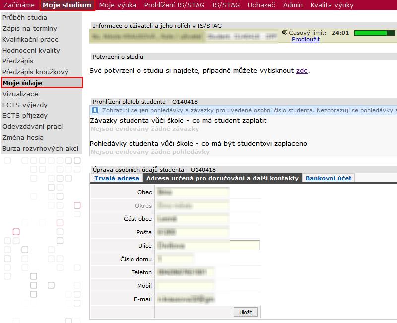Click the Okres field
The height and width of the screenshot is (323, 397).
coord(193,206)
